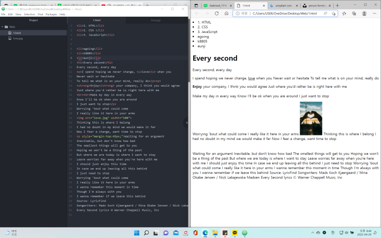Open the weather widget on taskbar
Screen dimensions: 381x238
[x=11, y=233]
